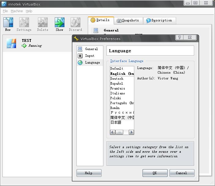Confirm preferences with OK button
Viewport: 215px width, 186px height.
[155, 173]
